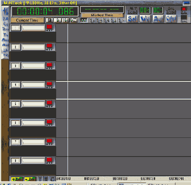Arm recording on track 7
Viewport: 191px width, 185px height.
(x=49, y=141)
